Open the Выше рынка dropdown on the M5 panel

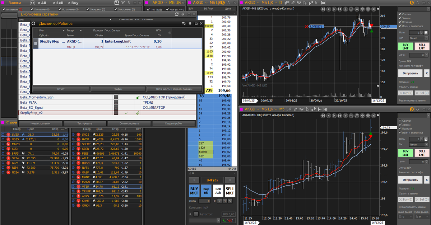(405, 217)
